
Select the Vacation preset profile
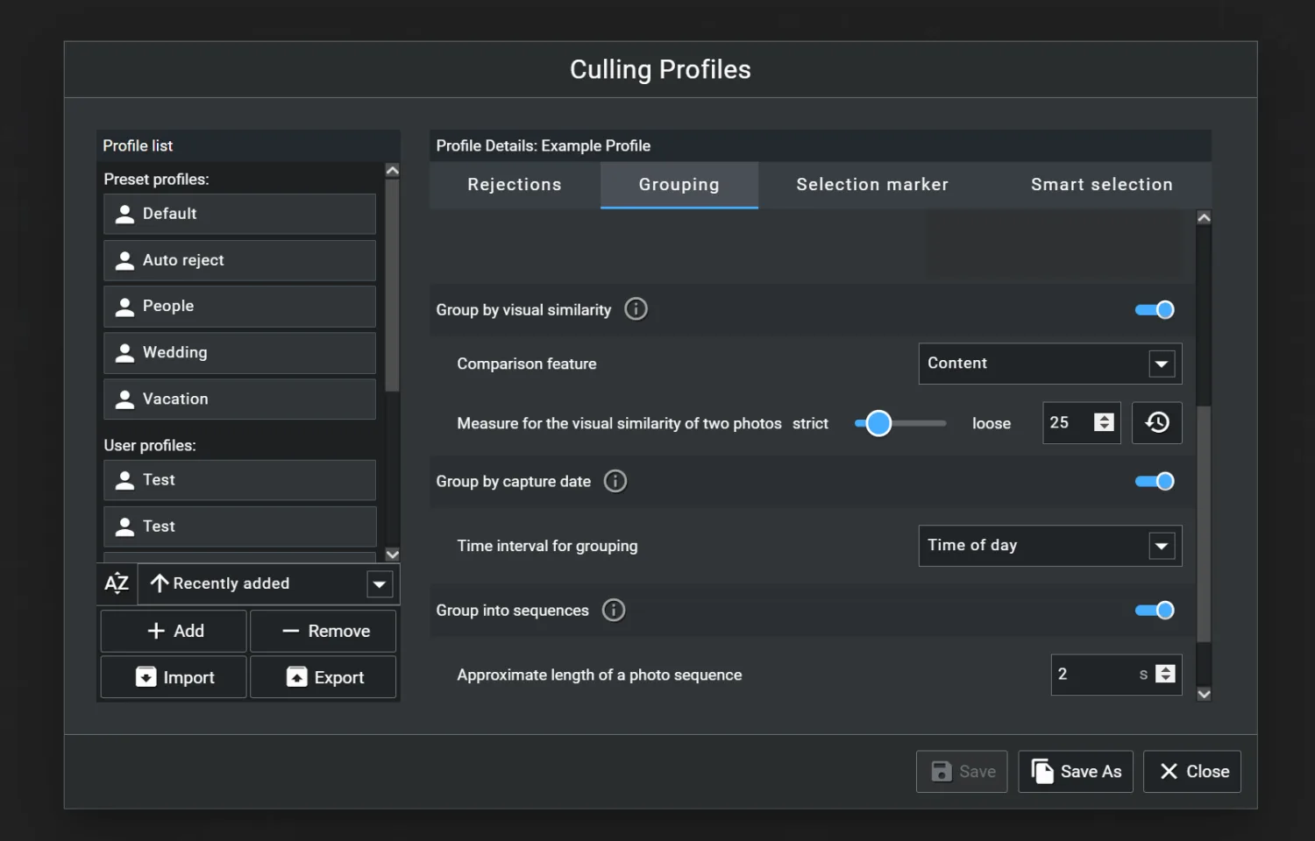tap(239, 399)
